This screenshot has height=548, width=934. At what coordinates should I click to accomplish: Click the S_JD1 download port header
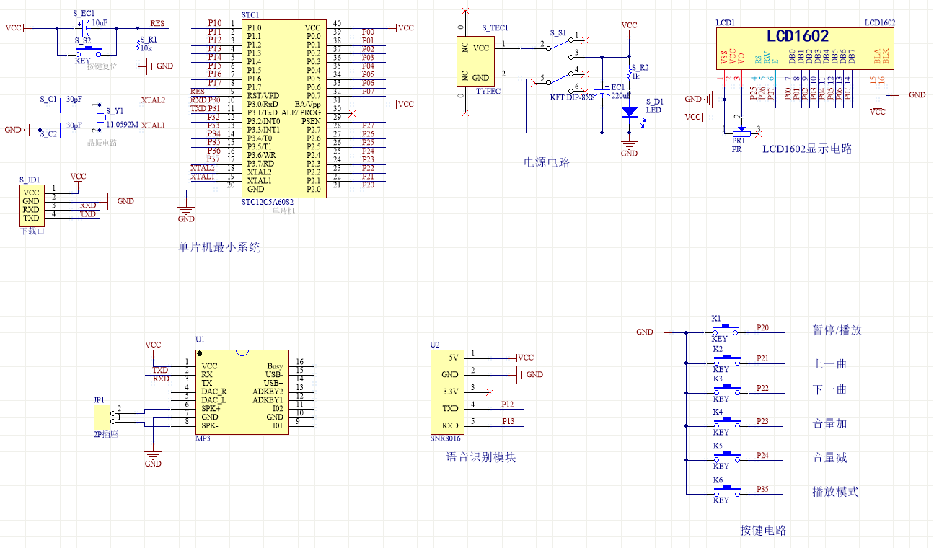(31, 205)
